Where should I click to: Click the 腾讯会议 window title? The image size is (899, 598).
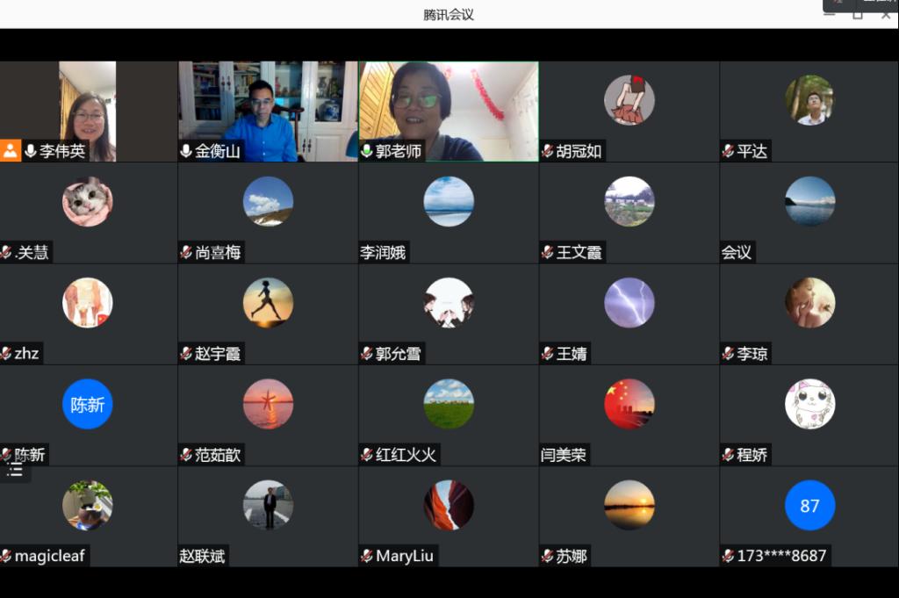click(x=449, y=15)
